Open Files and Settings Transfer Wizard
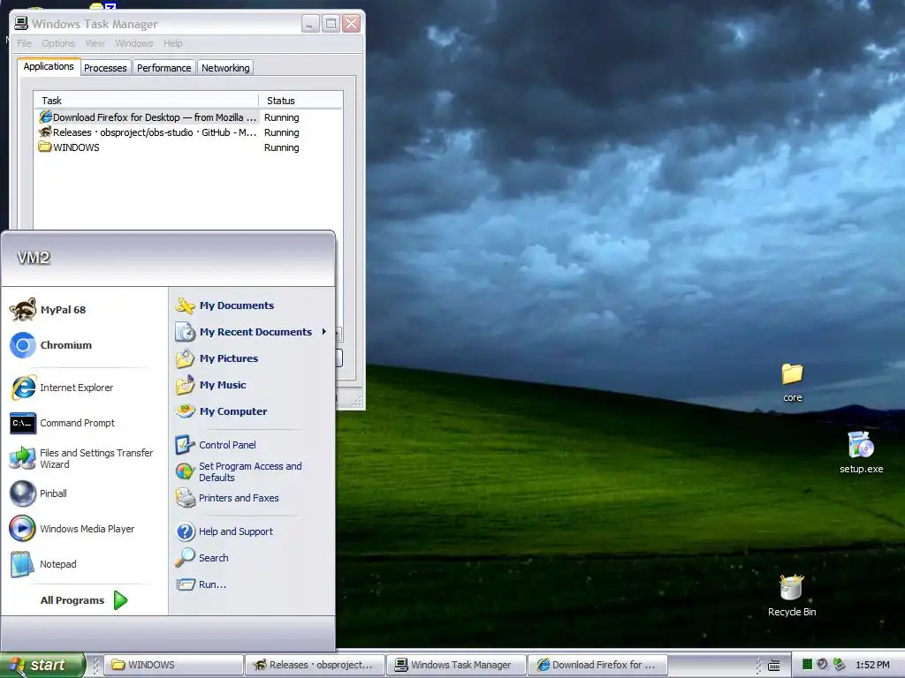The width and height of the screenshot is (905, 678). pyautogui.click(x=82, y=458)
